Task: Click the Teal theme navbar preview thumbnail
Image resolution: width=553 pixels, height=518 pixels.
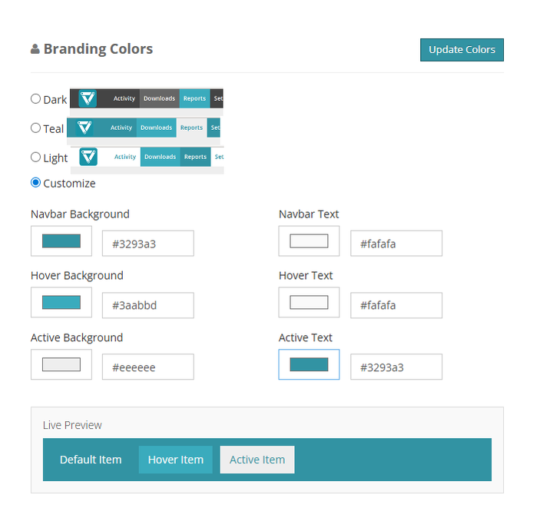Action: click(144, 128)
